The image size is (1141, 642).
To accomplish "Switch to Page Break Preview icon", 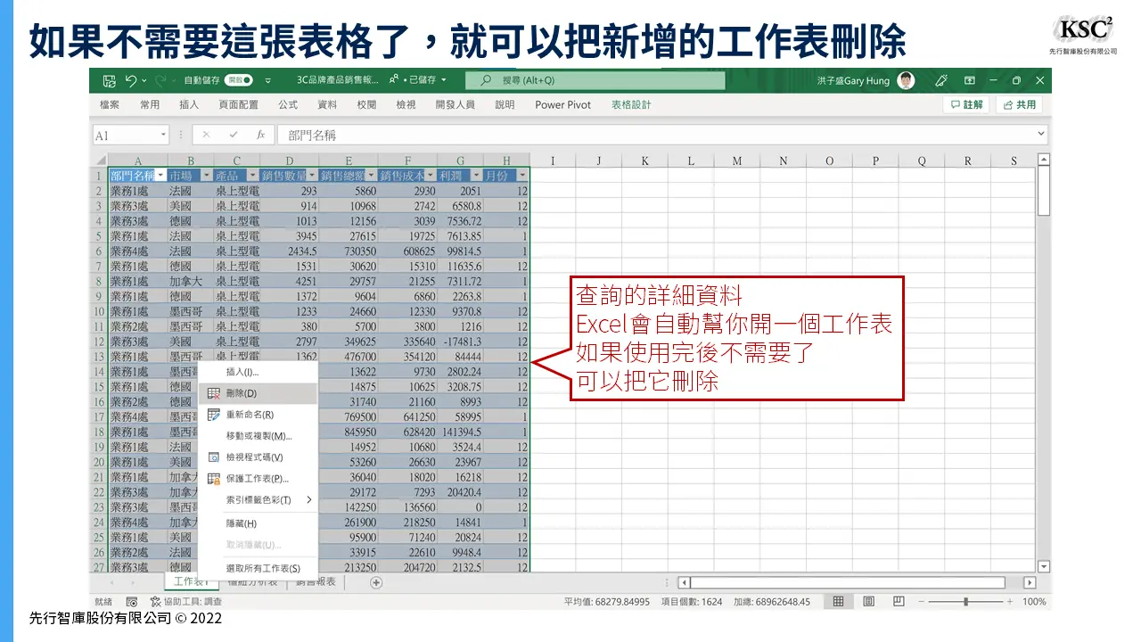I will click(899, 602).
